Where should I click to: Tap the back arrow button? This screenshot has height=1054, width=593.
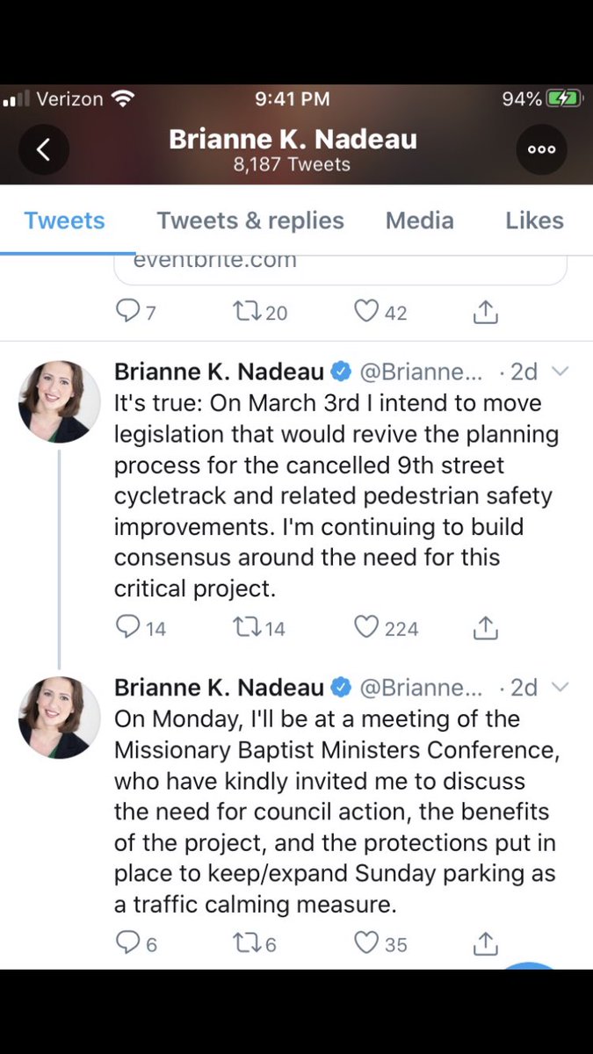[41, 148]
